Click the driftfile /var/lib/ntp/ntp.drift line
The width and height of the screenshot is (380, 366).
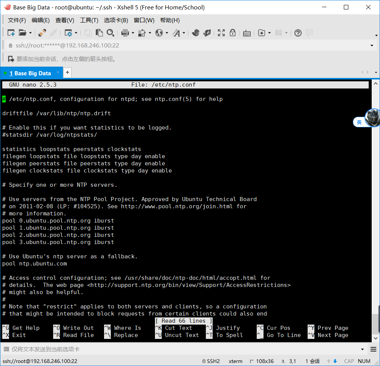coord(57,113)
